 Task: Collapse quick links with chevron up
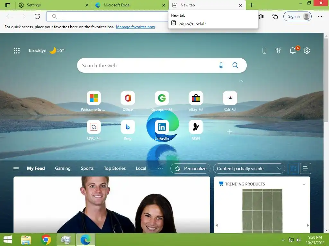pyautogui.click(x=241, y=81)
